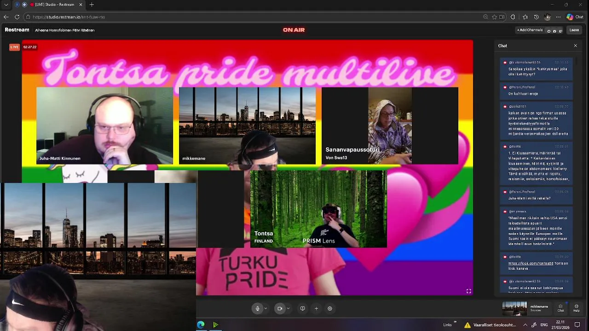Close the [LIVE] Studio – Restream tab
The height and width of the screenshot is (331, 589).
(x=81, y=5)
